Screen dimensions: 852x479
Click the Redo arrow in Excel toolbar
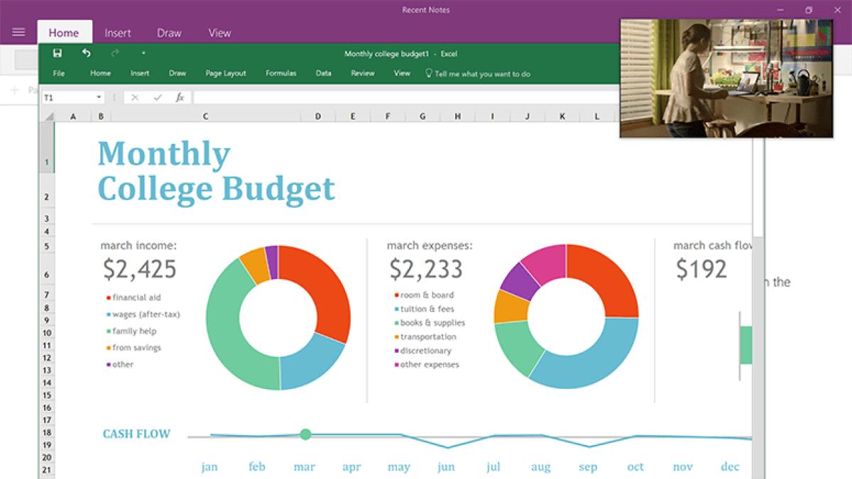(x=114, y=53)
